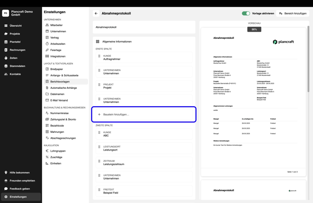Open Arbeitszeiten settings

(66, 44)
